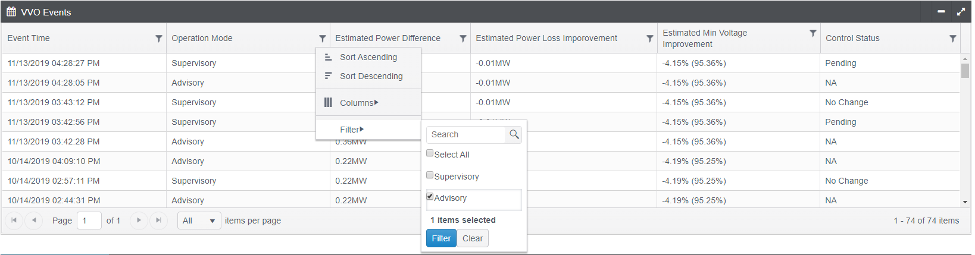Apply filter with Filter button

441,238
